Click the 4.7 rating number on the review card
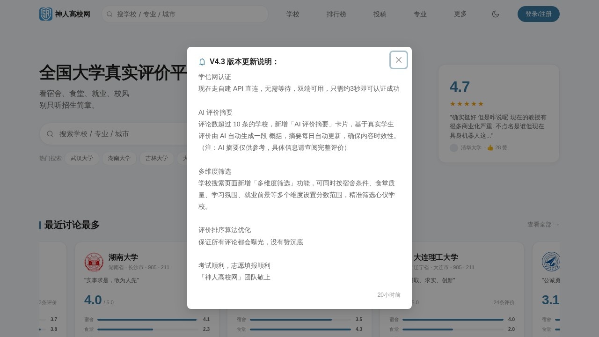 coord(460,87)
